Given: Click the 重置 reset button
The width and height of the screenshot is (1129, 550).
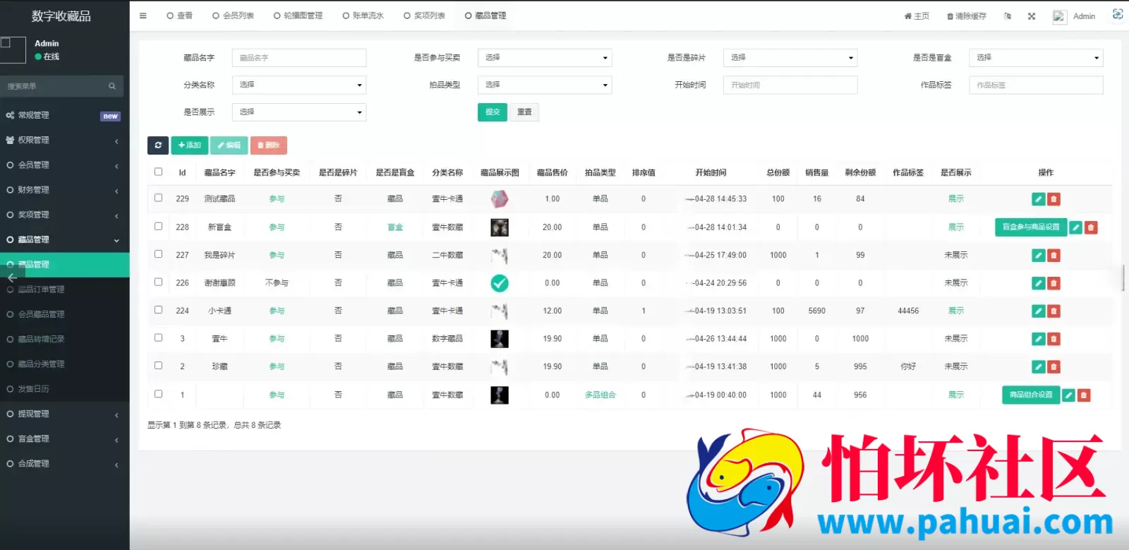Looking at the screenshot, I should click(524, 112).
